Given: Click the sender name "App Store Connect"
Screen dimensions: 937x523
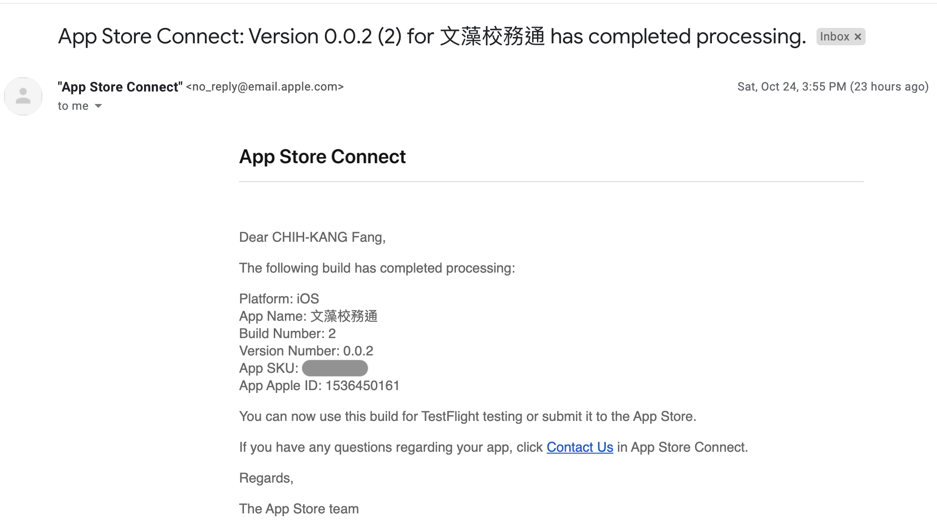Looking at the screenshot, I should (120, 87).
